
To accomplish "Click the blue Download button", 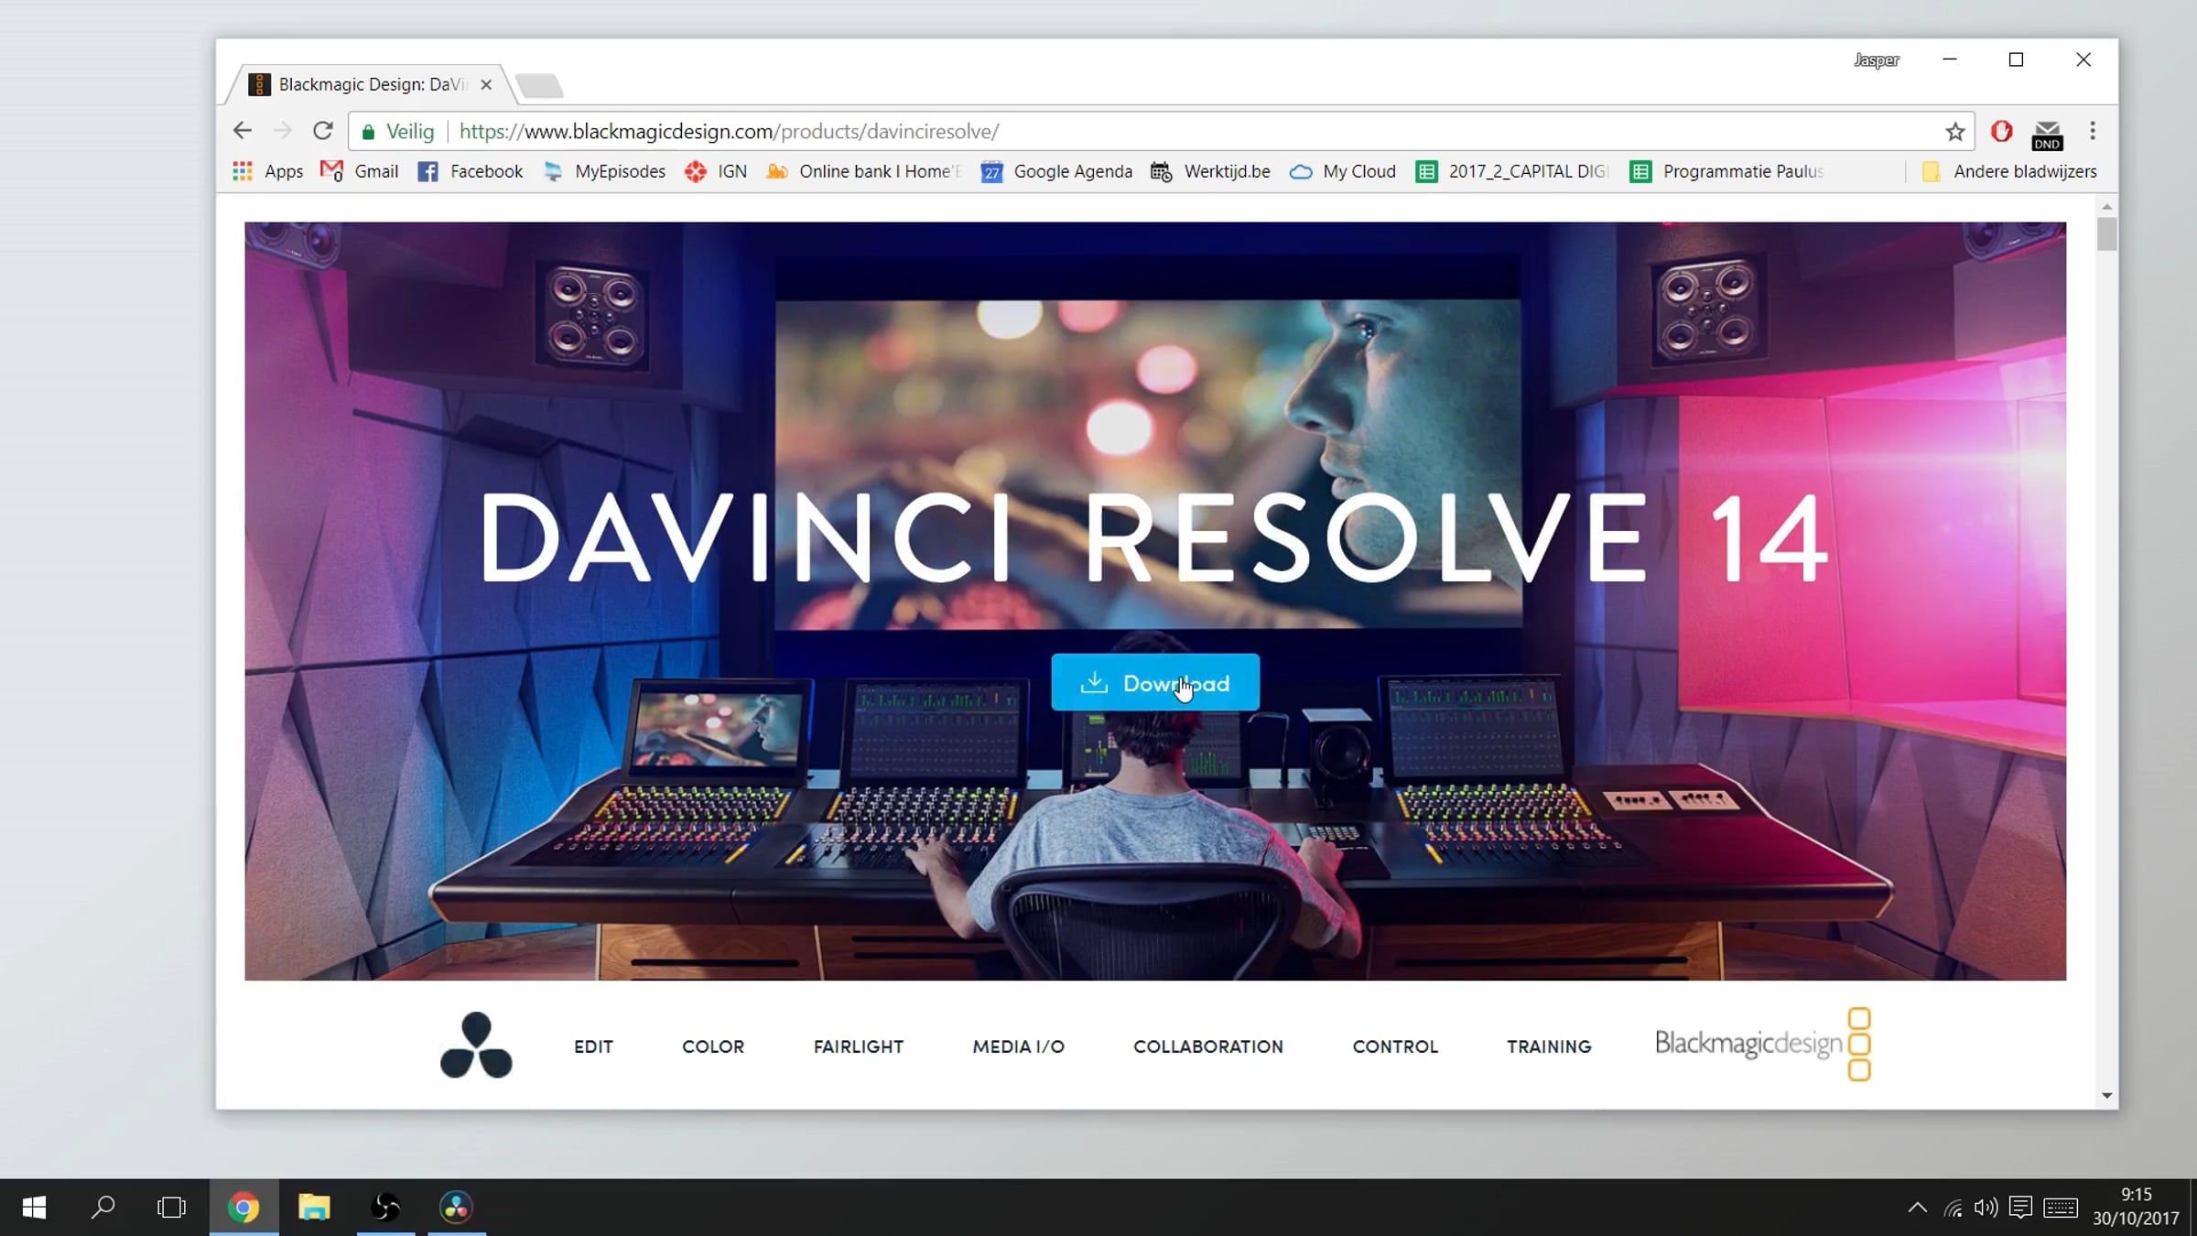I will click(1154, 683).
